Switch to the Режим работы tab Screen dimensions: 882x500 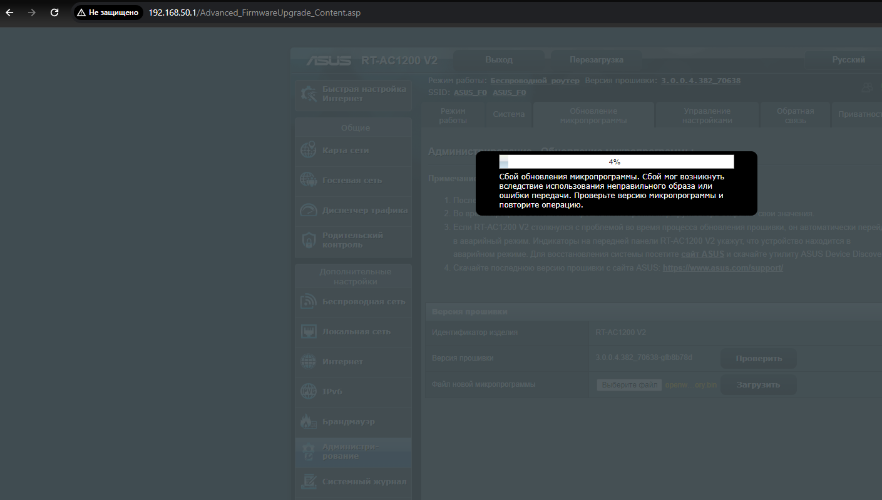click(453, 116)
